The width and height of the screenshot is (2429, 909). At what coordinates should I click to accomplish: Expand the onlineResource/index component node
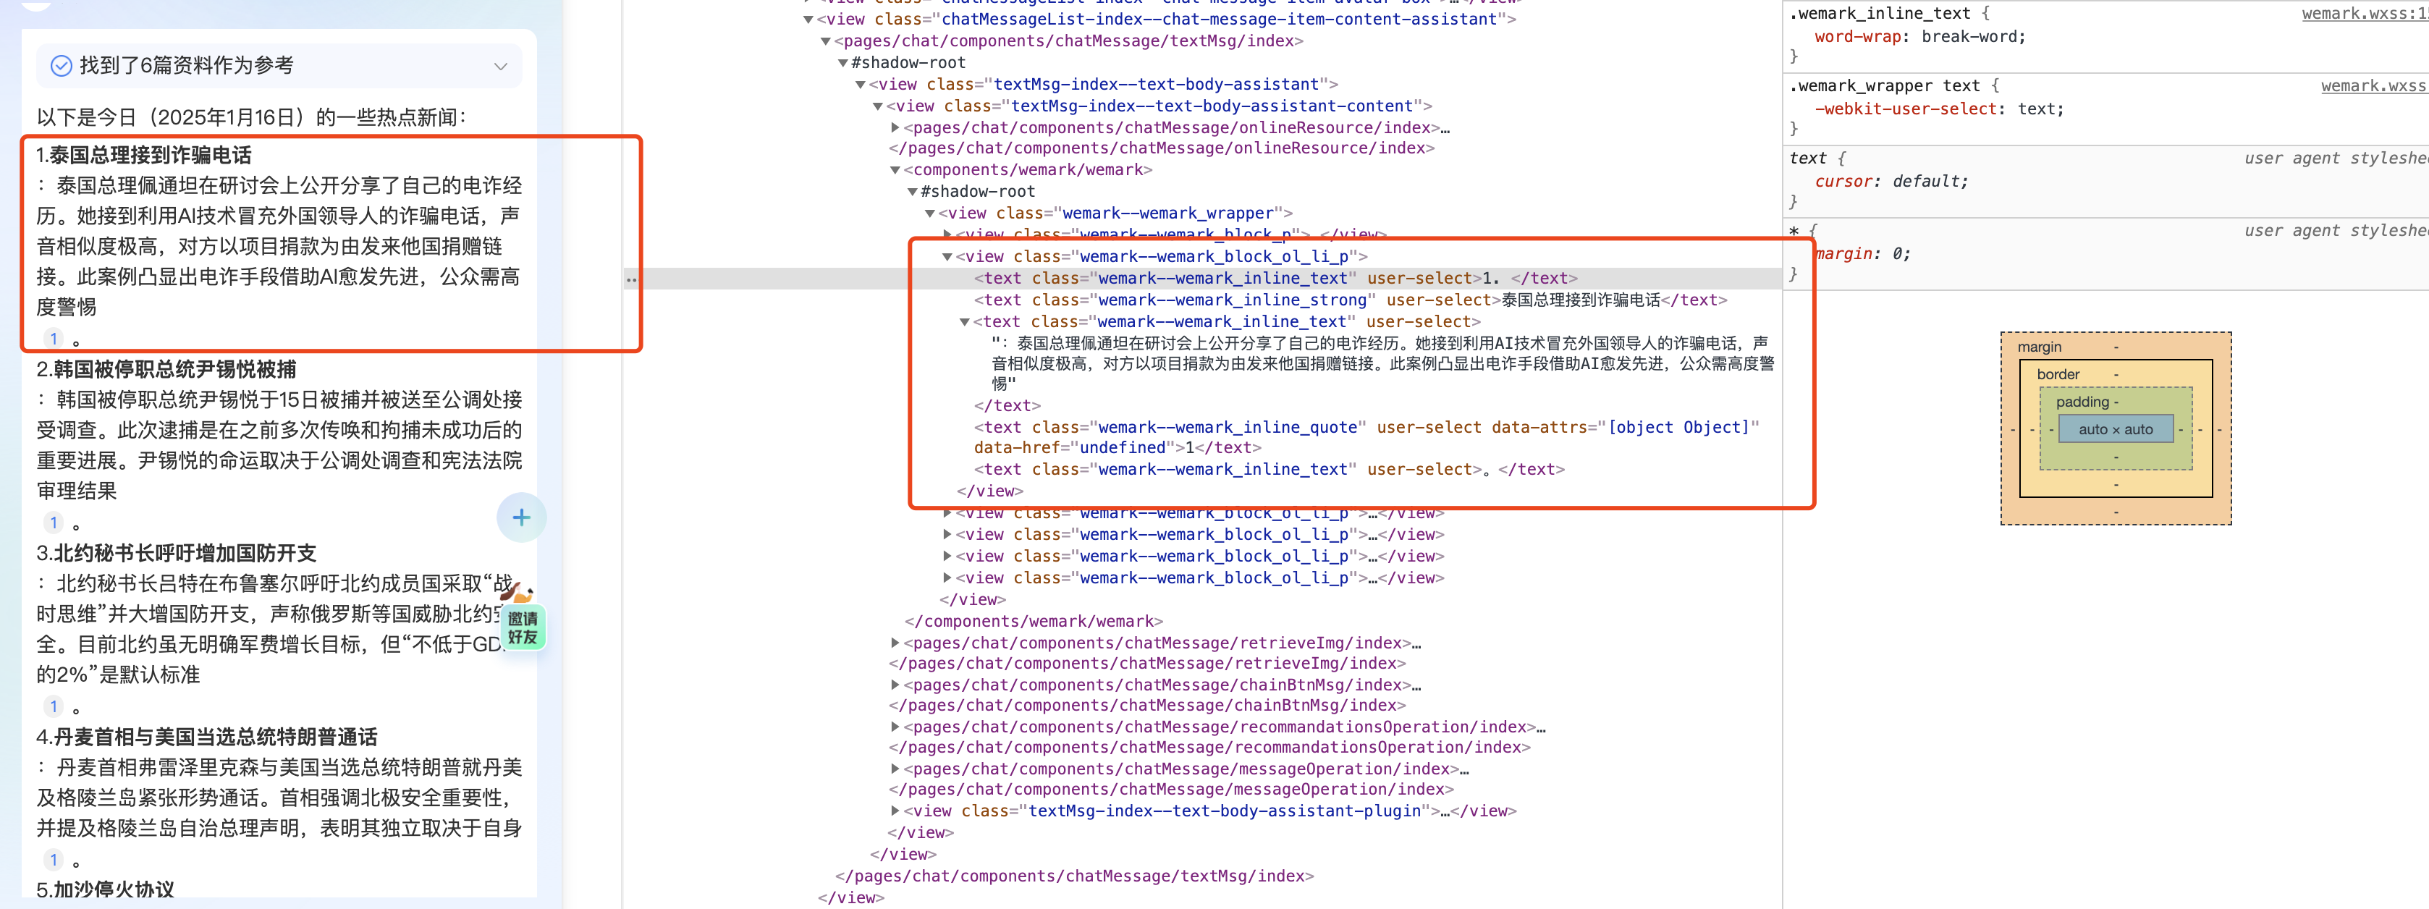pos(895,127)
